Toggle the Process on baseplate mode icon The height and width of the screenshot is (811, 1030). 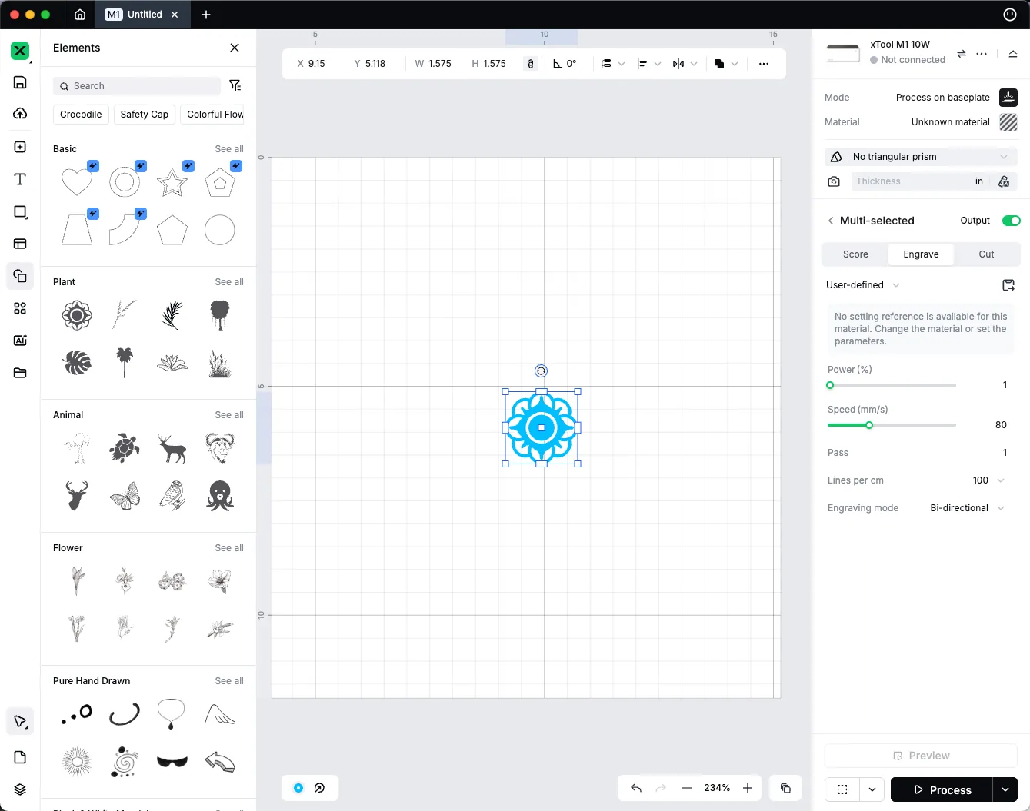click(x=1008, y=98)
